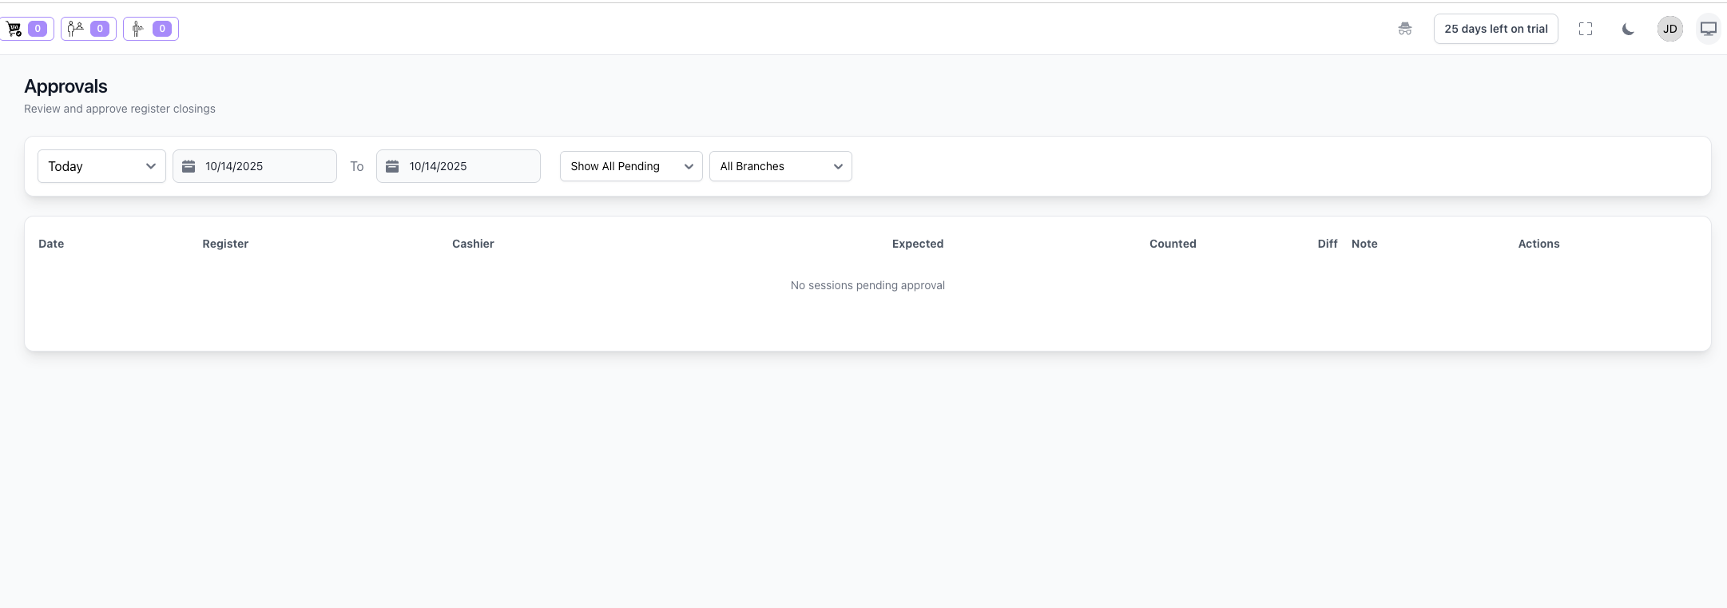Click the Register column header
1727x608 pixels.
(225, 244)
